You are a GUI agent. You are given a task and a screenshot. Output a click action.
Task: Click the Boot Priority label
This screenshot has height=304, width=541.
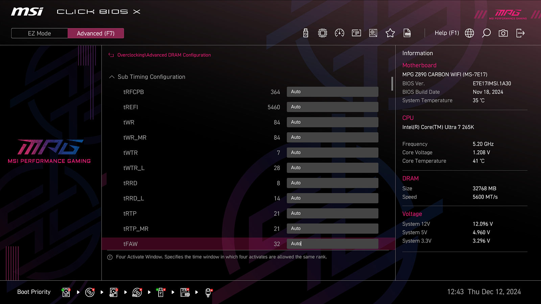pyautogui.click(x=34, y=292)
